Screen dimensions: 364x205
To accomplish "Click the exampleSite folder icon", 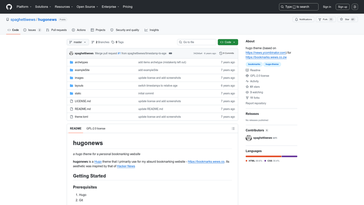I will (71, 70).
